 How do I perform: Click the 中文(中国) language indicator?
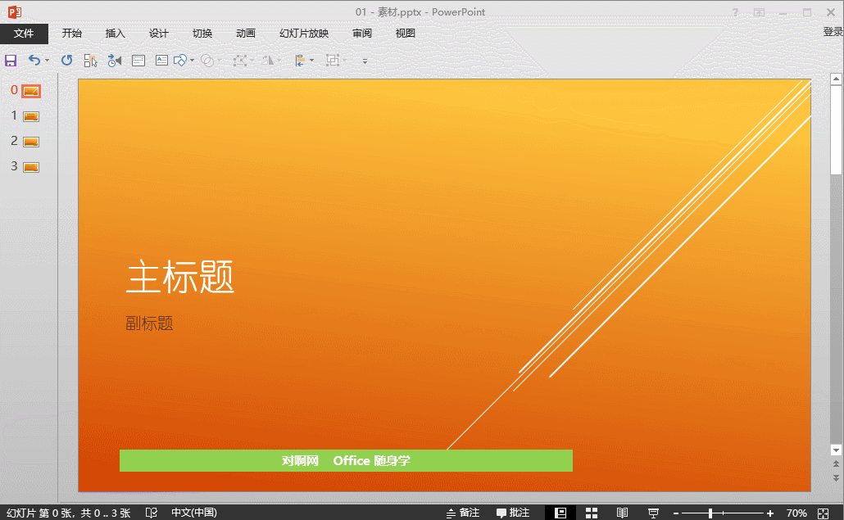coord(194,513)
